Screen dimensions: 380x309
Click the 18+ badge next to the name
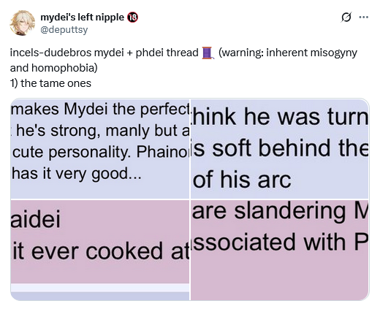(132, 18)
